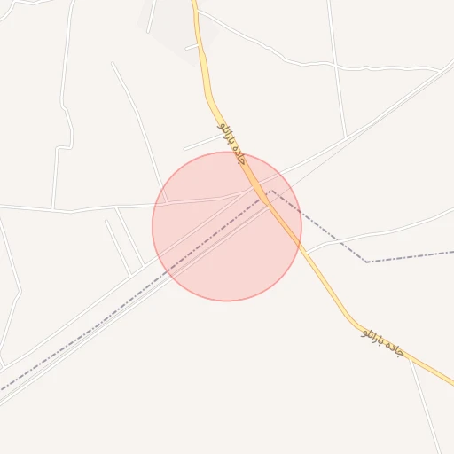Screen dimensions: 454x454
Task: Click the short stub road touching the gray shaded area
Action: (192, 47)
